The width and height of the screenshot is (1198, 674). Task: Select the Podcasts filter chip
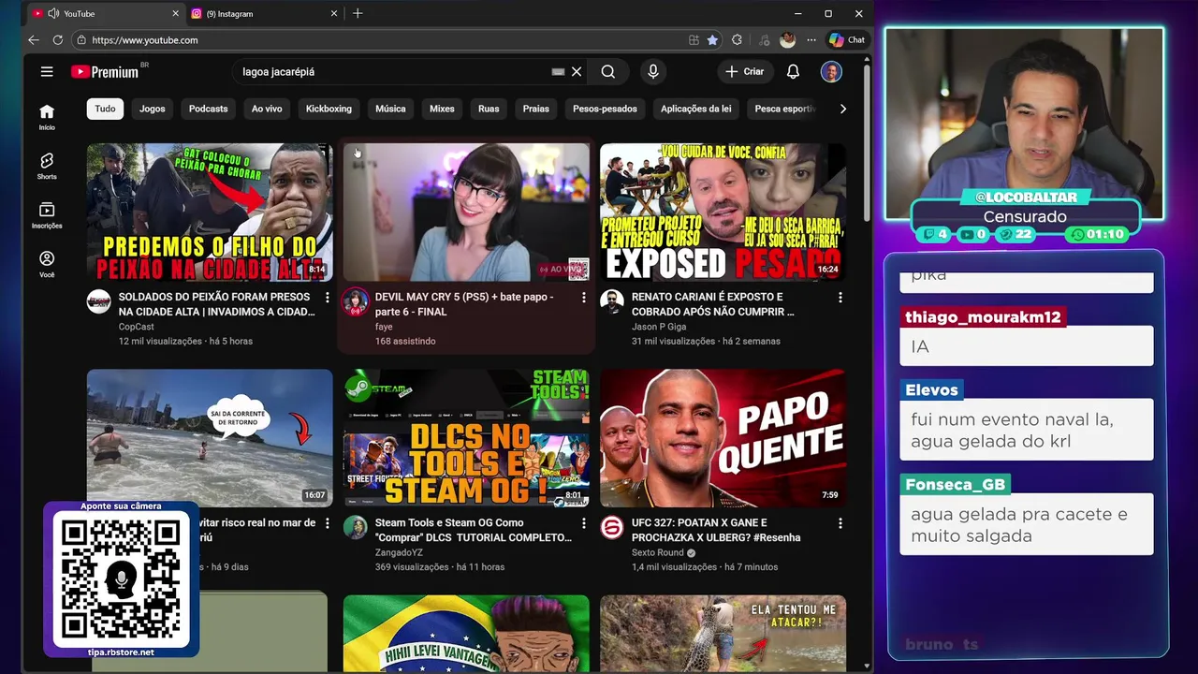[208, 109]
